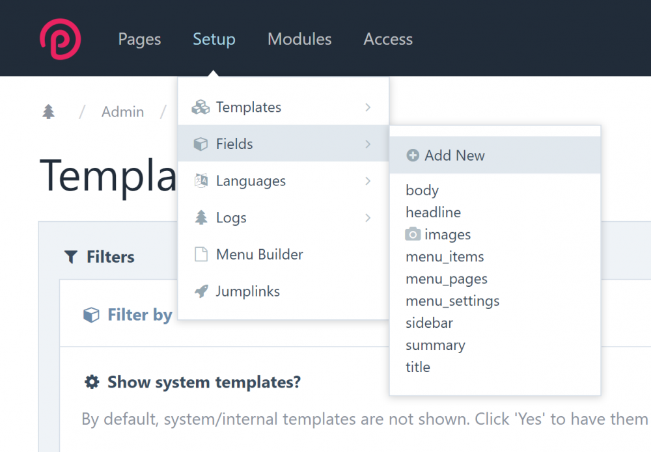Viewport: 651px width, 452px height.
Task: Click the tree home breadcrumb icon
Action: click(49, 112)
